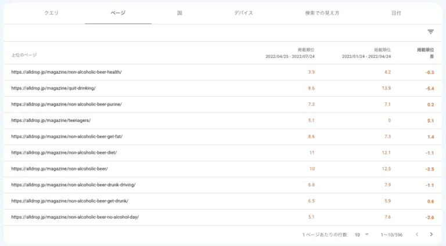This screenshot has width=446, height=246.
Task: Open magazine/non-alcoholic-beer/ page row
Action: click(x=222, y=169)
